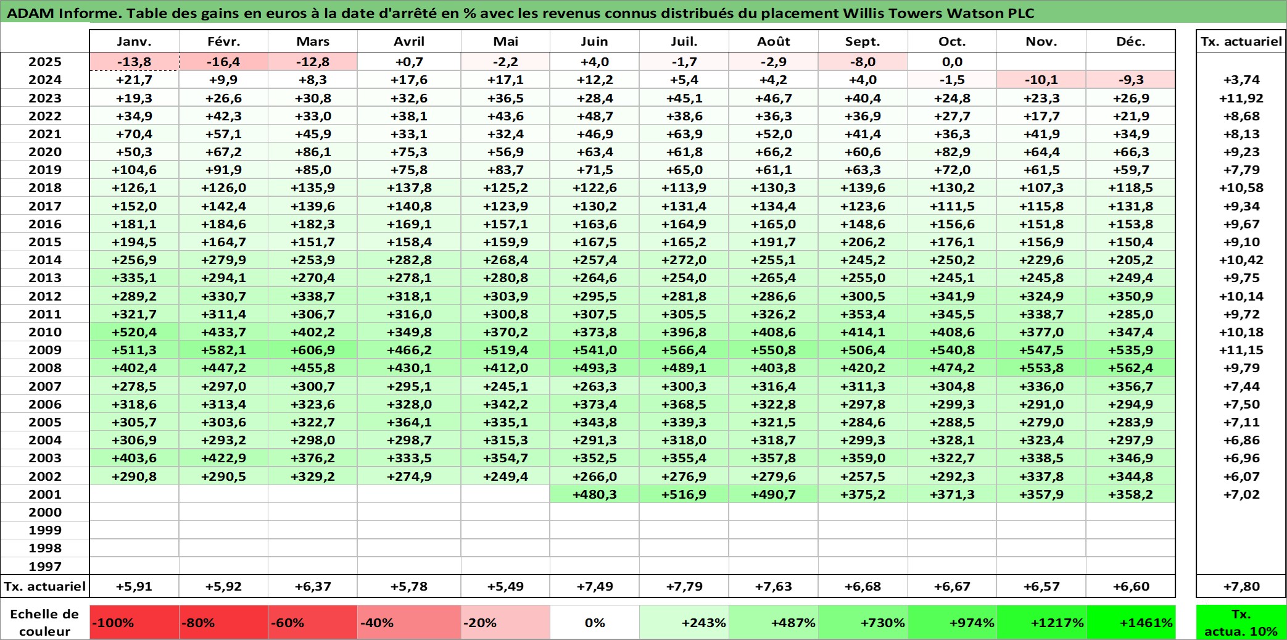This screenshot has width=1287, height=640.
Task: Select the Avril column header
Action: coord(409,41)
